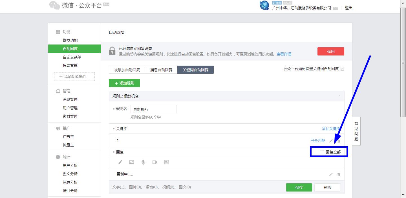The width and height of the screenshot is (406, 198).
Task: Open the help icon beside 公众平台如何设置关键词自动回复
Action: (342, 68)
